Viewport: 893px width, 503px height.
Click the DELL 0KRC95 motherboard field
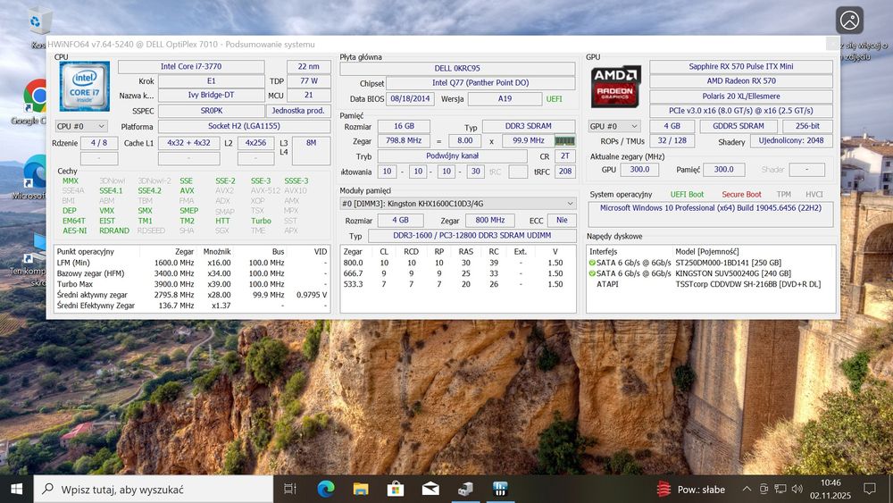(x=457, y=69)
